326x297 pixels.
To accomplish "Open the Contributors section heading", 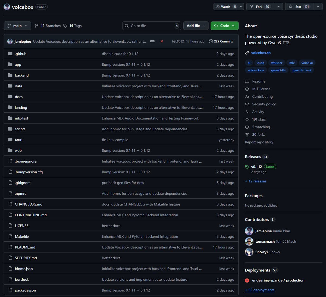I will (x=257, y=220).
